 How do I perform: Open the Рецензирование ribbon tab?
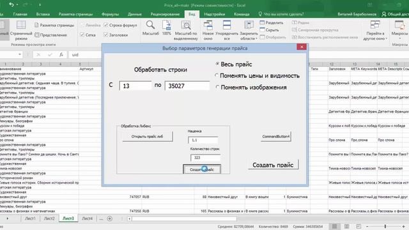coord(165,14)
